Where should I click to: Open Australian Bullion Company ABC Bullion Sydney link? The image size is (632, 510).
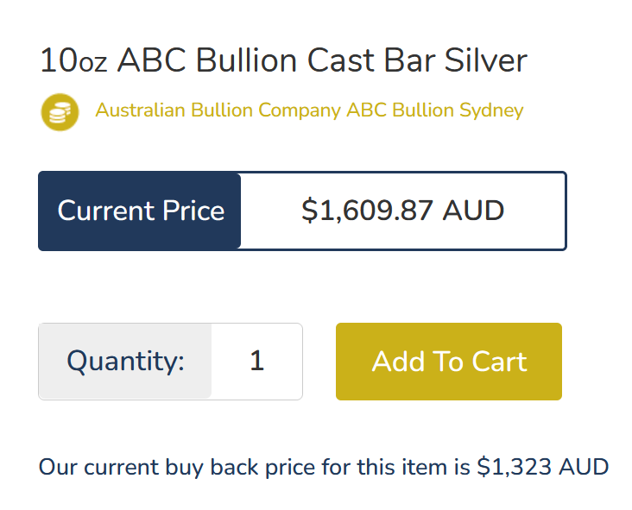click(x=309, y=110)
